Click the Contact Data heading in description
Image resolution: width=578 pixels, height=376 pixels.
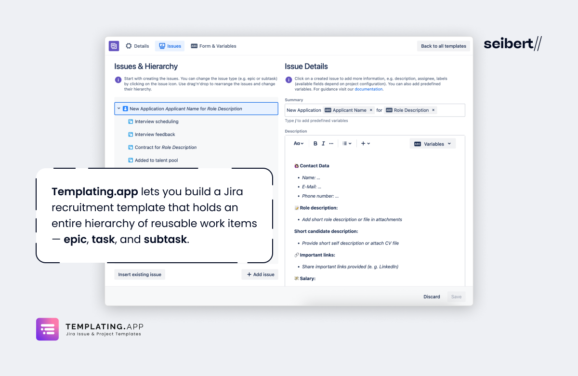[x=315, y=166]
